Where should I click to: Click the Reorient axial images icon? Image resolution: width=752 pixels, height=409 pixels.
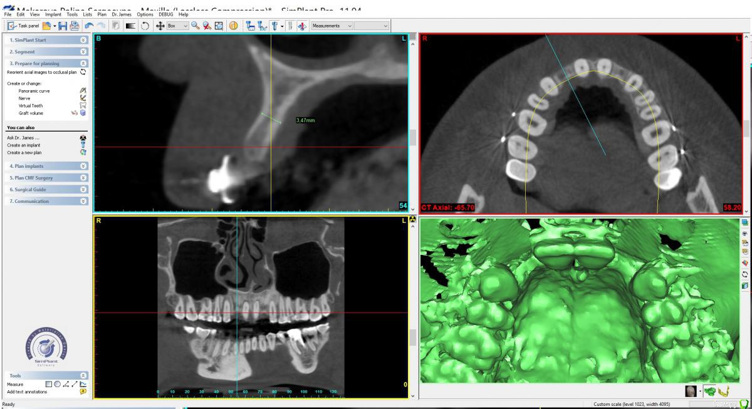tap(83, 72)
